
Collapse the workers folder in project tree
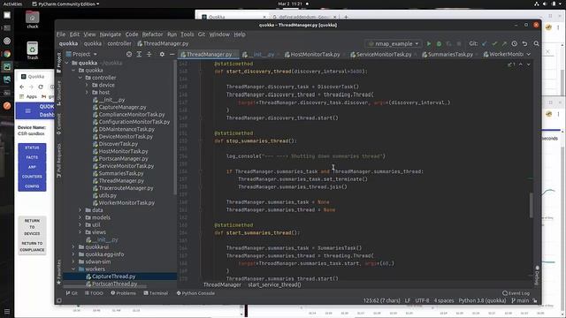73,269
